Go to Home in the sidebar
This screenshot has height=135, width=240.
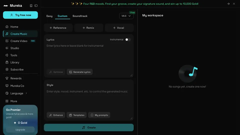click(20, 27)
